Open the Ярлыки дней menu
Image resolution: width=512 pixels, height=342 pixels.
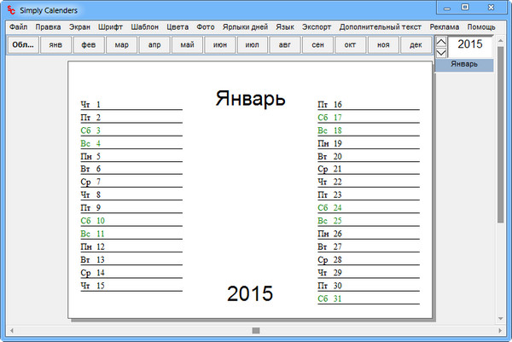(x=245, y=27)
